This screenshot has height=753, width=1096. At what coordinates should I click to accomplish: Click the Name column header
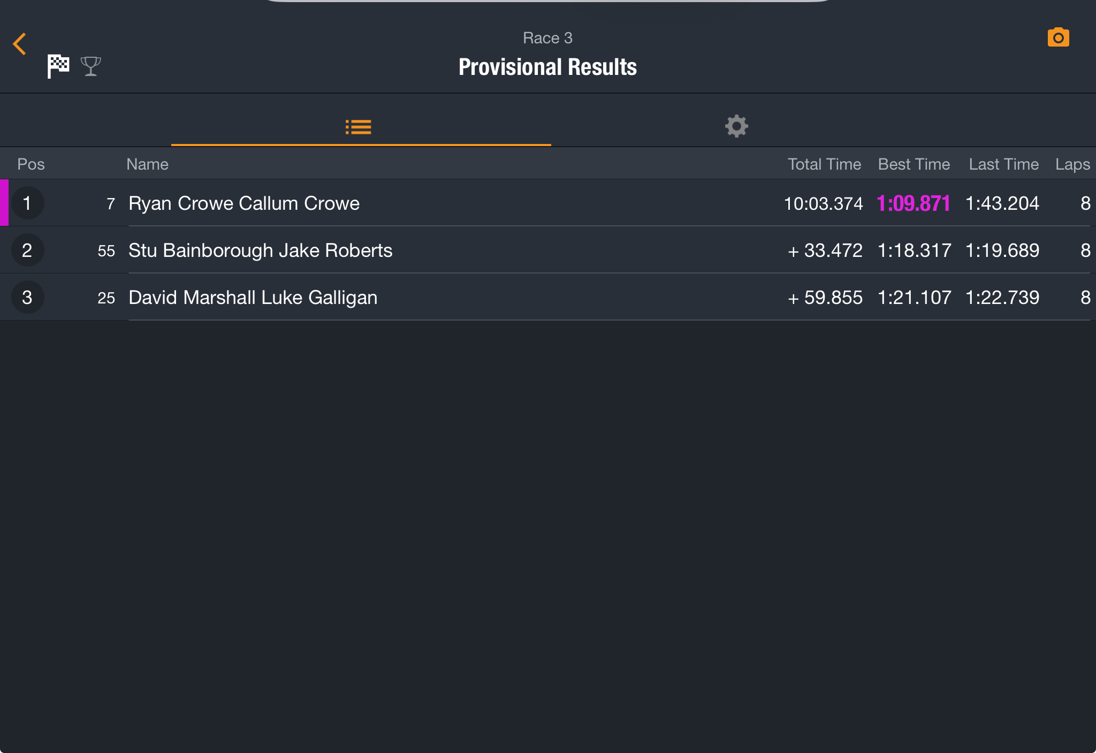147,164
